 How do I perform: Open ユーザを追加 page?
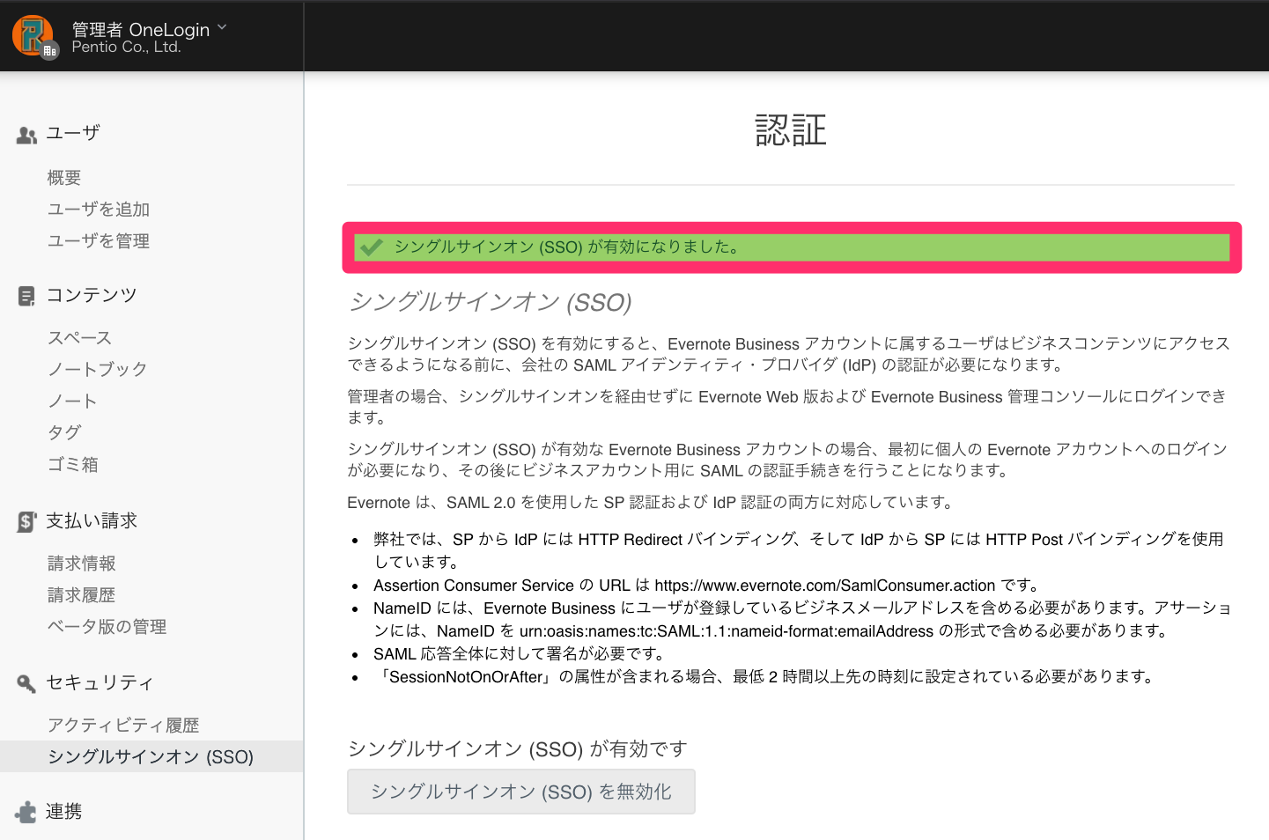[x=99, y=210]
